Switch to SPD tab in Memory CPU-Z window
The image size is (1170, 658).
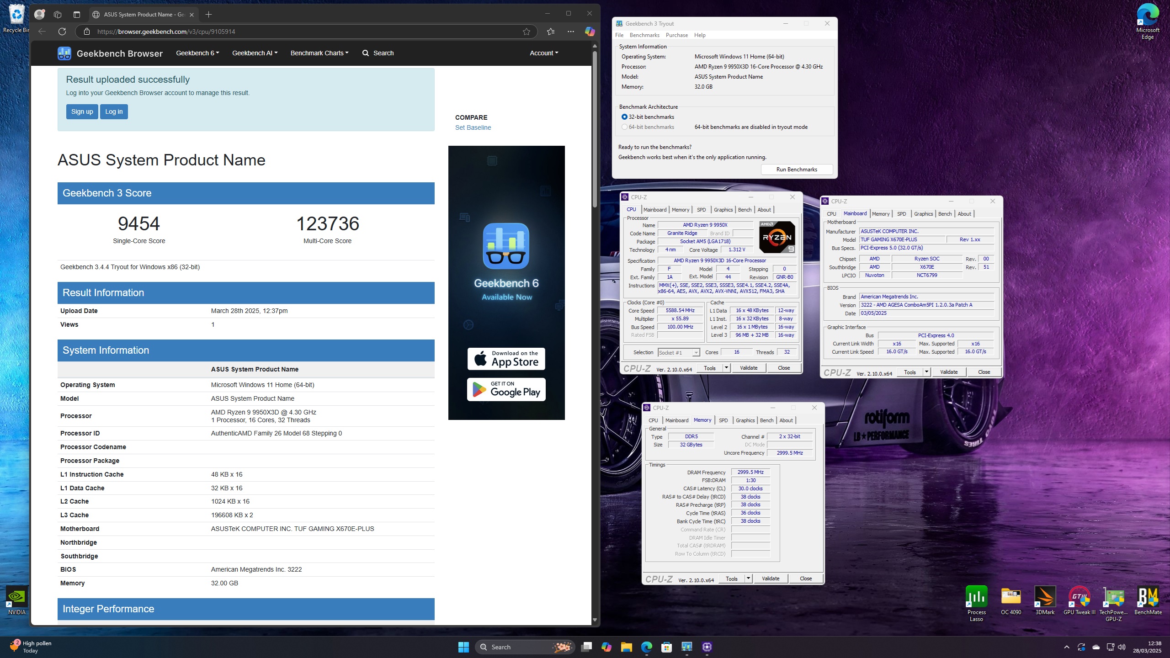723,420
